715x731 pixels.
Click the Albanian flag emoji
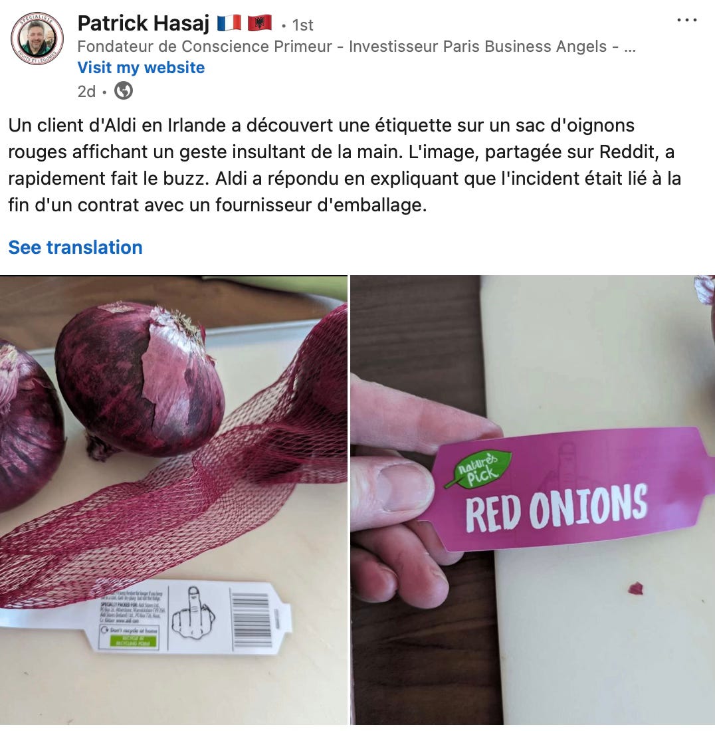tap(260, 23)
